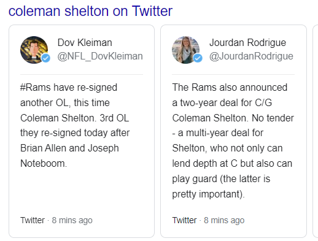Click the Twitter source label under Jourdan Rodrigue's tweet
This screenshot has width=318, height=241.
click(184, 220)
